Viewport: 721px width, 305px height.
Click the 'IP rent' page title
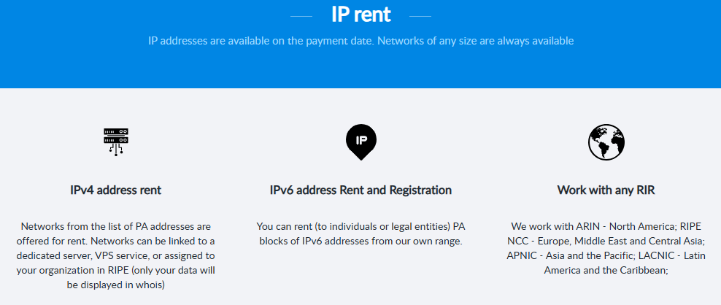click(360, 14)
